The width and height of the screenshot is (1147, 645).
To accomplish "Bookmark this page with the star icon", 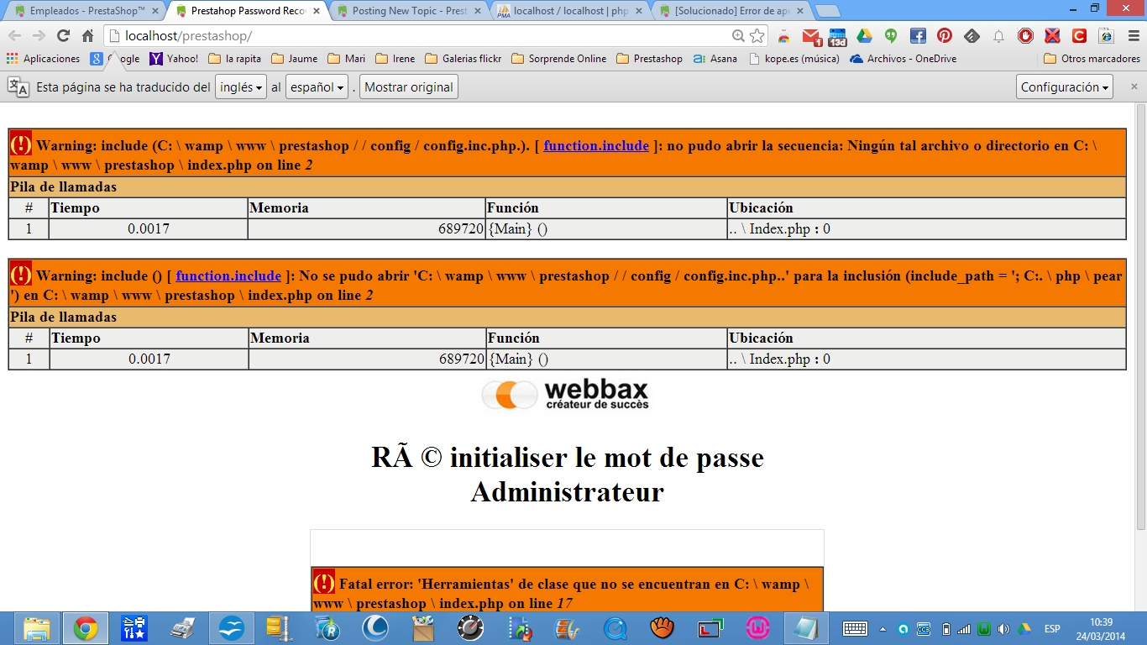I will (757, 36).
